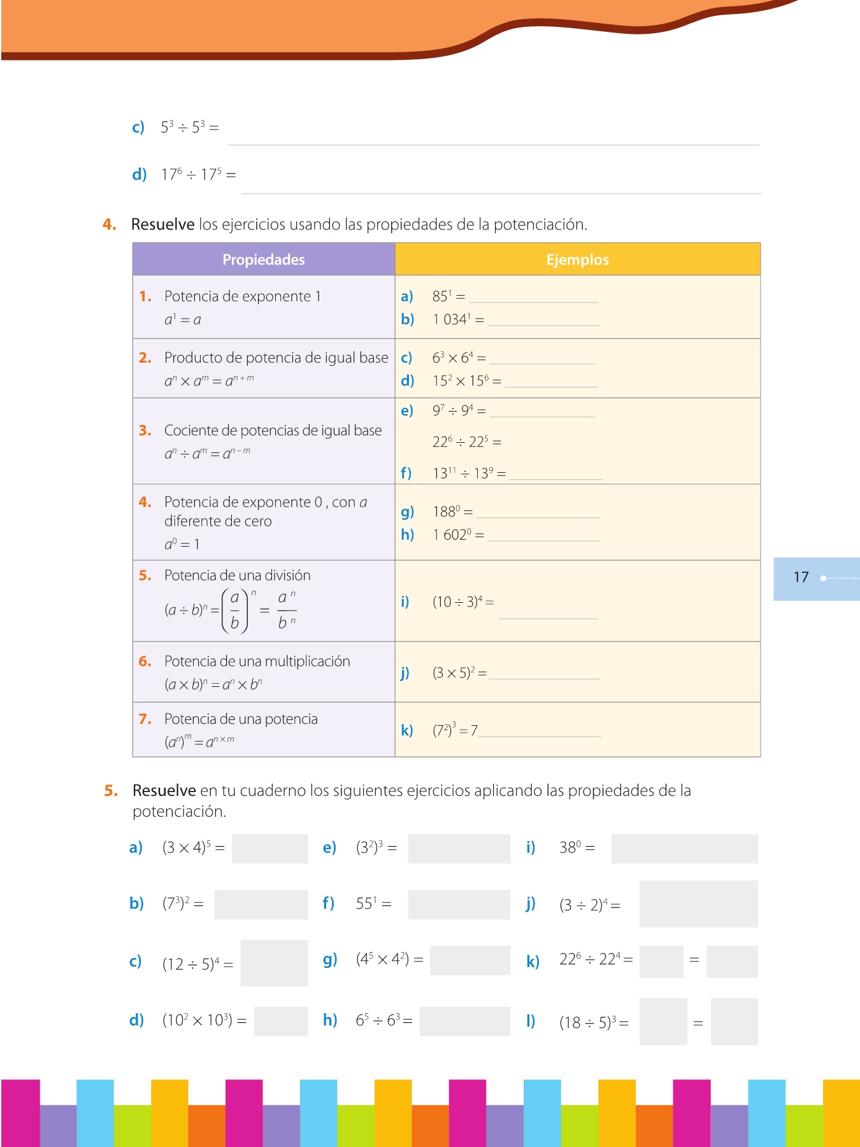Click the gray box for (3 ÷ 2)⁴
860x1147 pixels.
point(698,904)
